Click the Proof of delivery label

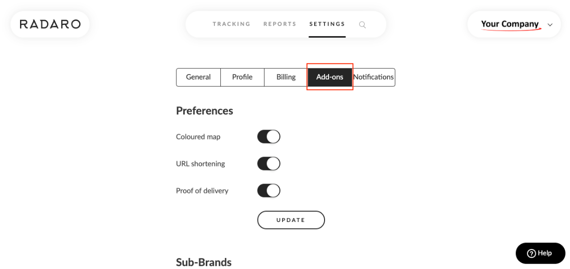pyautogui.click(x=202, y=190)
